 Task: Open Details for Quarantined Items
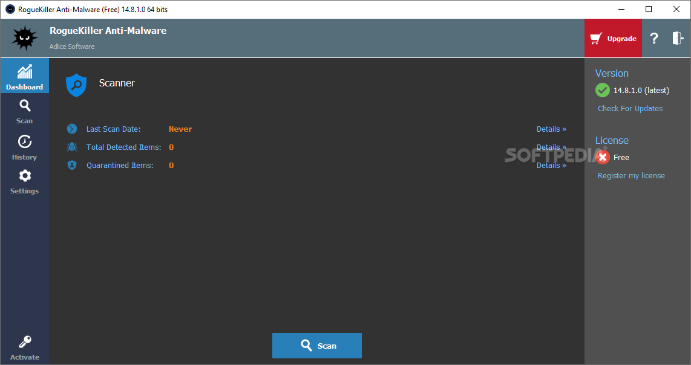coord(551,165)
